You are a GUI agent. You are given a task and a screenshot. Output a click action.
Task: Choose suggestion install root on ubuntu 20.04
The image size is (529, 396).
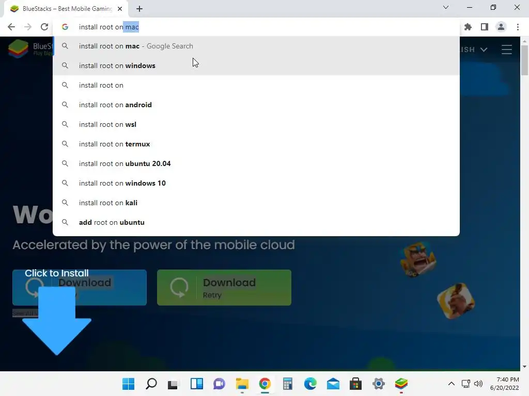(256, 163)
